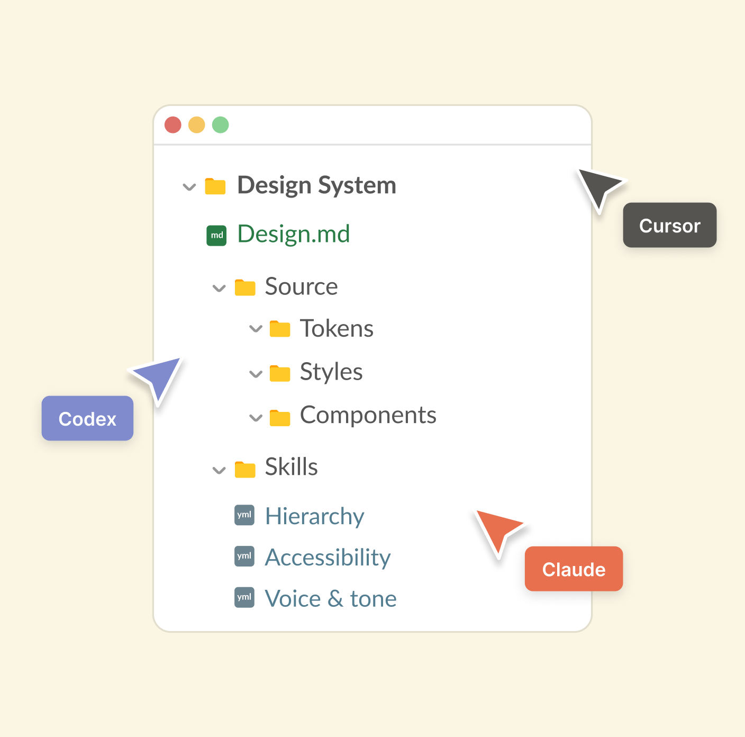Select the Design System folder name

pyautogui.click(x=316, y=186)
